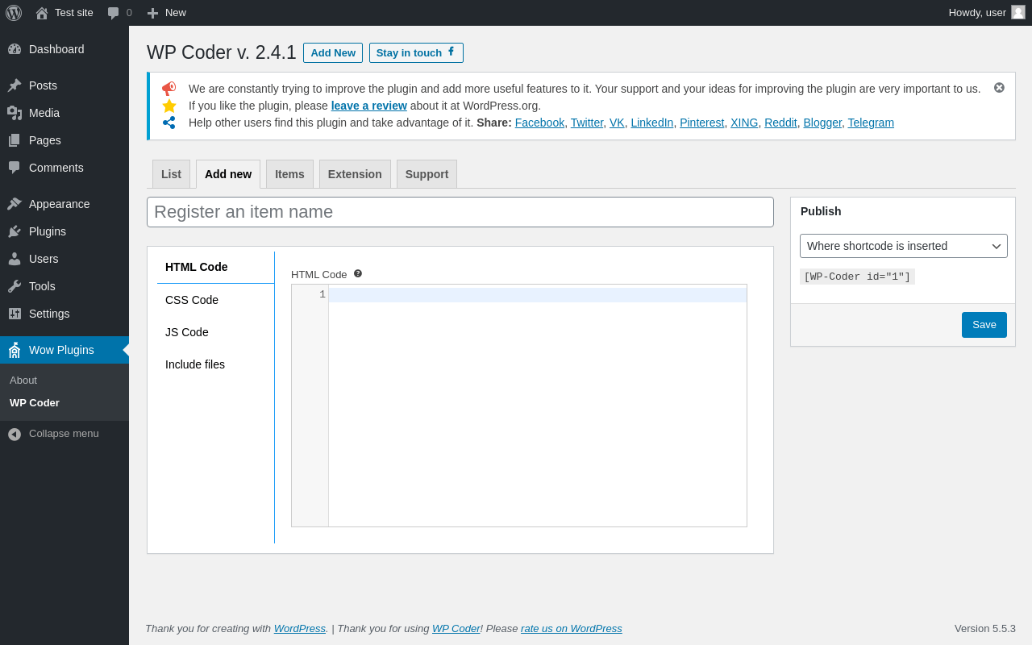Image resolution: width=1032 pixels, height=645 pixels.
Task: Open 'rate us on WordPress' footer link
Action: (x=572, y=628)
